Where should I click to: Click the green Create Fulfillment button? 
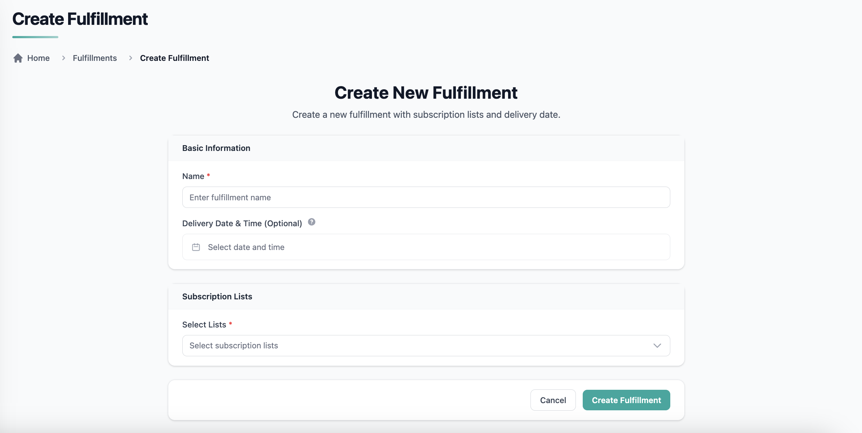coord(626,400)
